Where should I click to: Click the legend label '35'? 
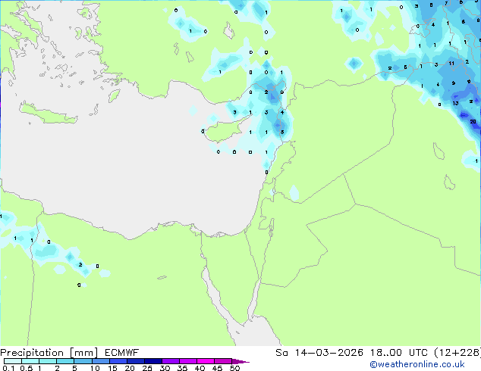click(182, 368)
